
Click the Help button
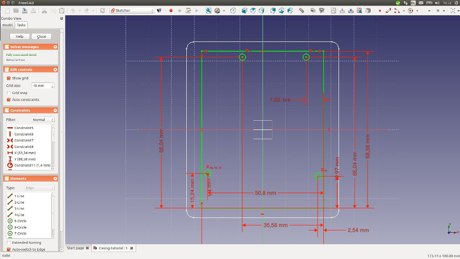[x=20, y=36]
